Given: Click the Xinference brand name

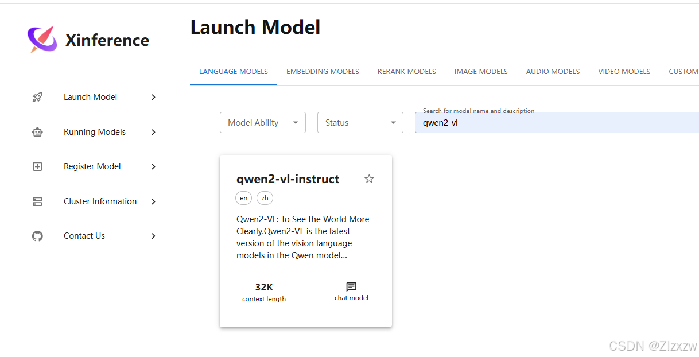Looking at the screenshot, I should (x=107, y=40).
